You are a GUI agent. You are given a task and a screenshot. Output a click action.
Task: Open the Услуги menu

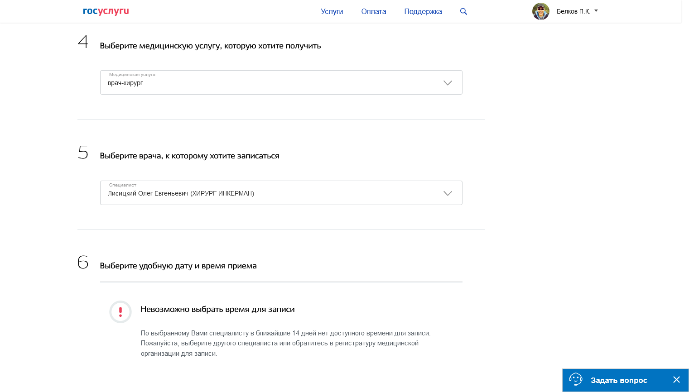332,12
